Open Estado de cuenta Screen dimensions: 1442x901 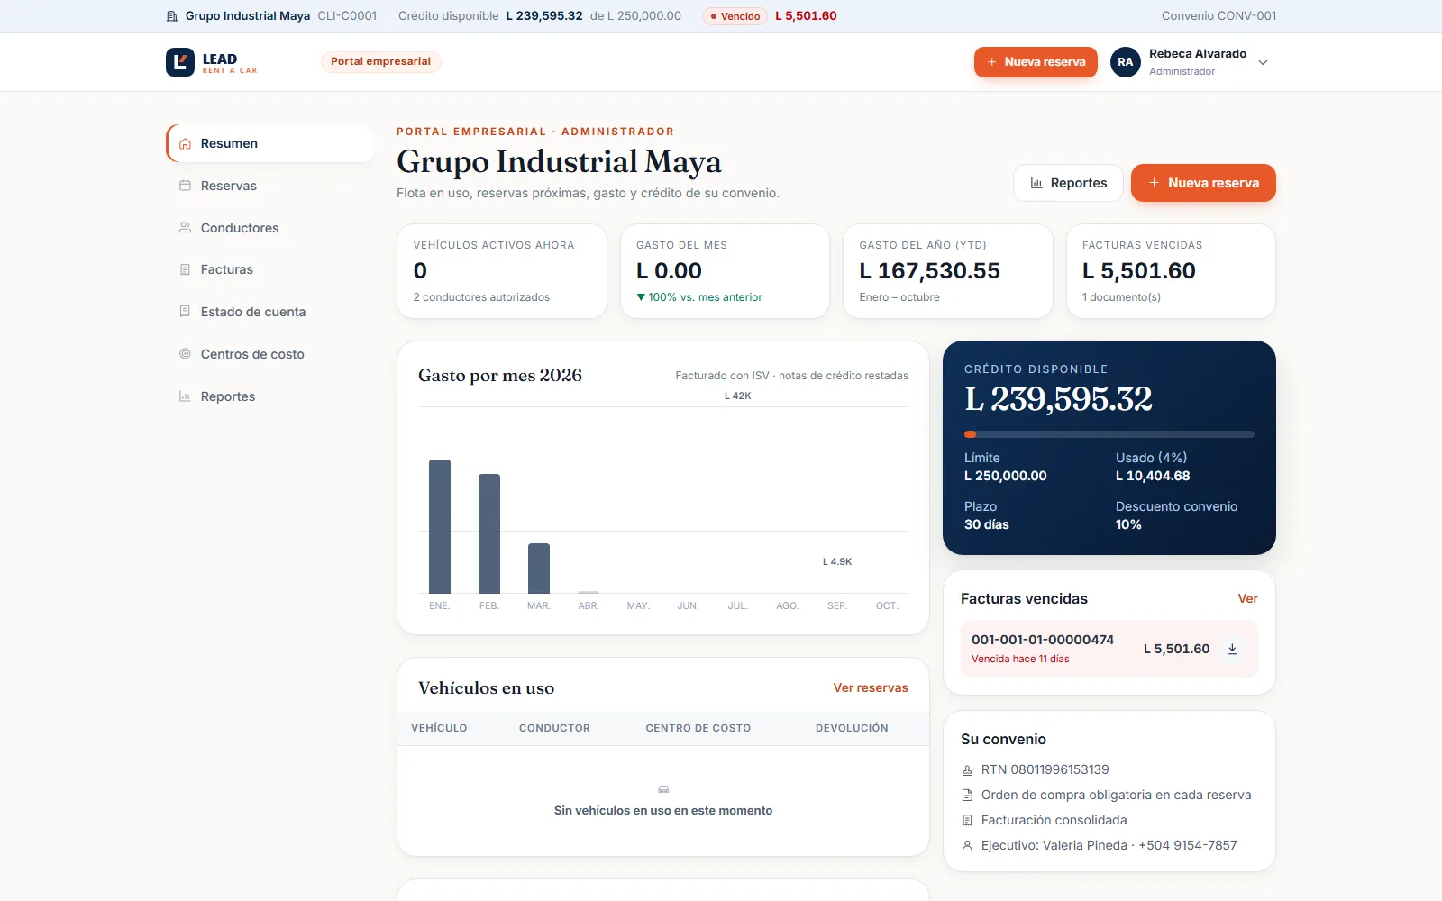tap(270, 312)
